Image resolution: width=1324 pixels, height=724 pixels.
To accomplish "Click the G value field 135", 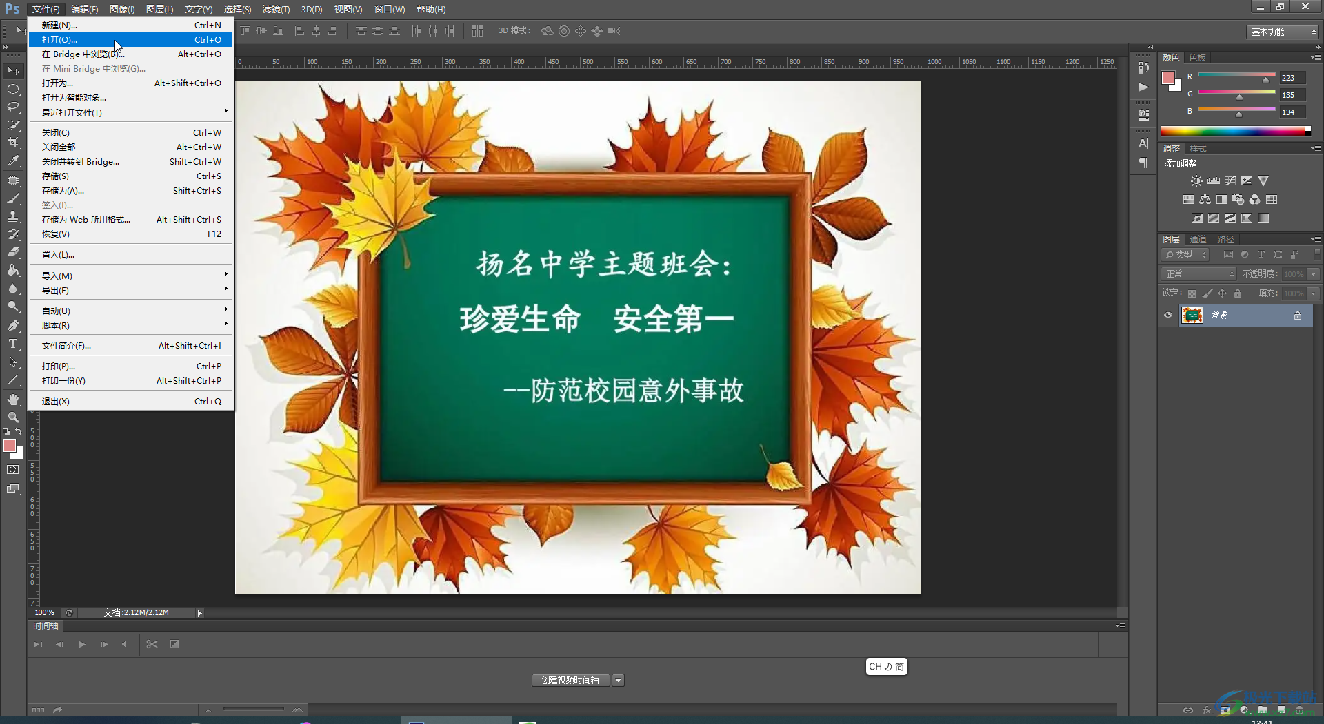I will click(x=1292, y=95).
